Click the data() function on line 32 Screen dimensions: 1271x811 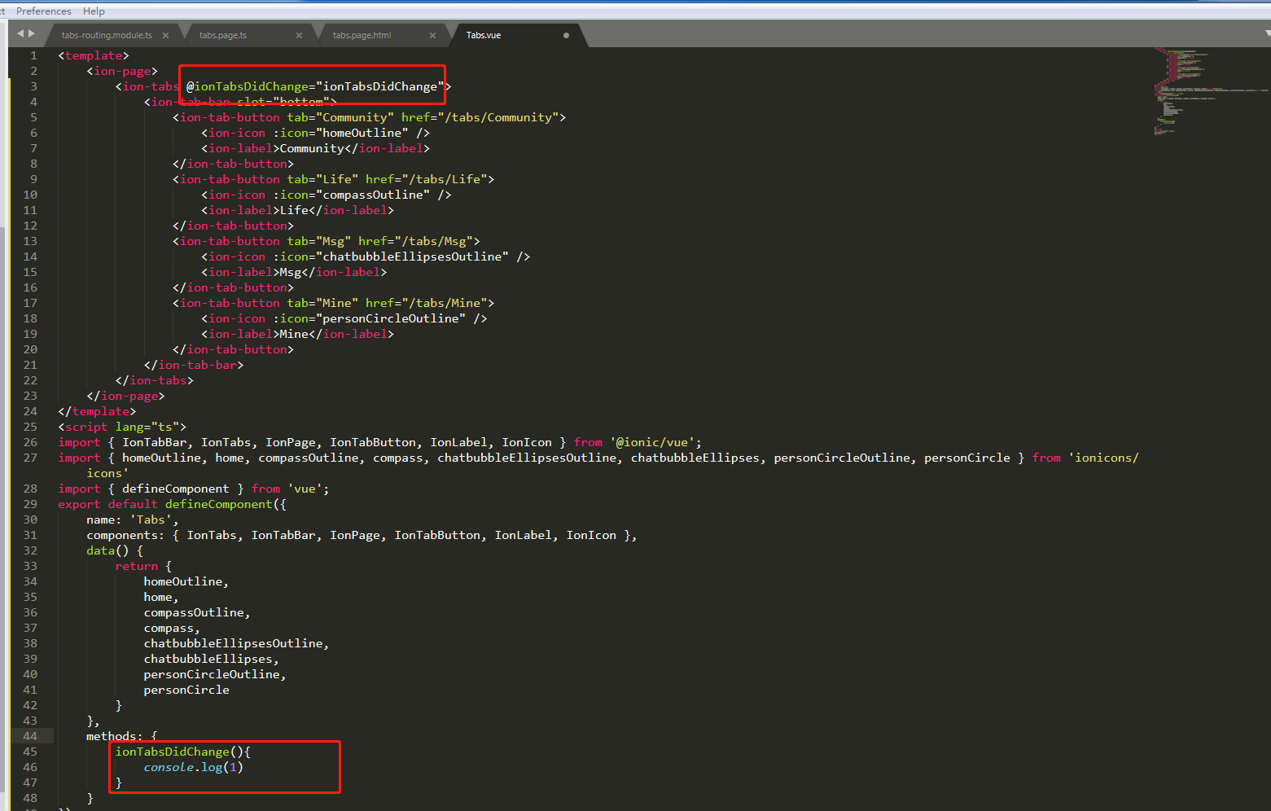click(107, 550)
